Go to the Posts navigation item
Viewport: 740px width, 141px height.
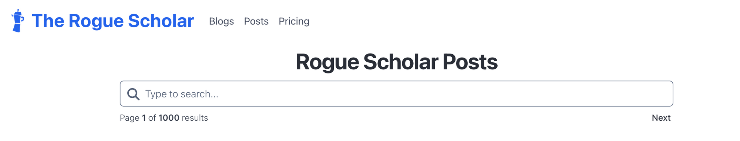click(x=256, y=21)
